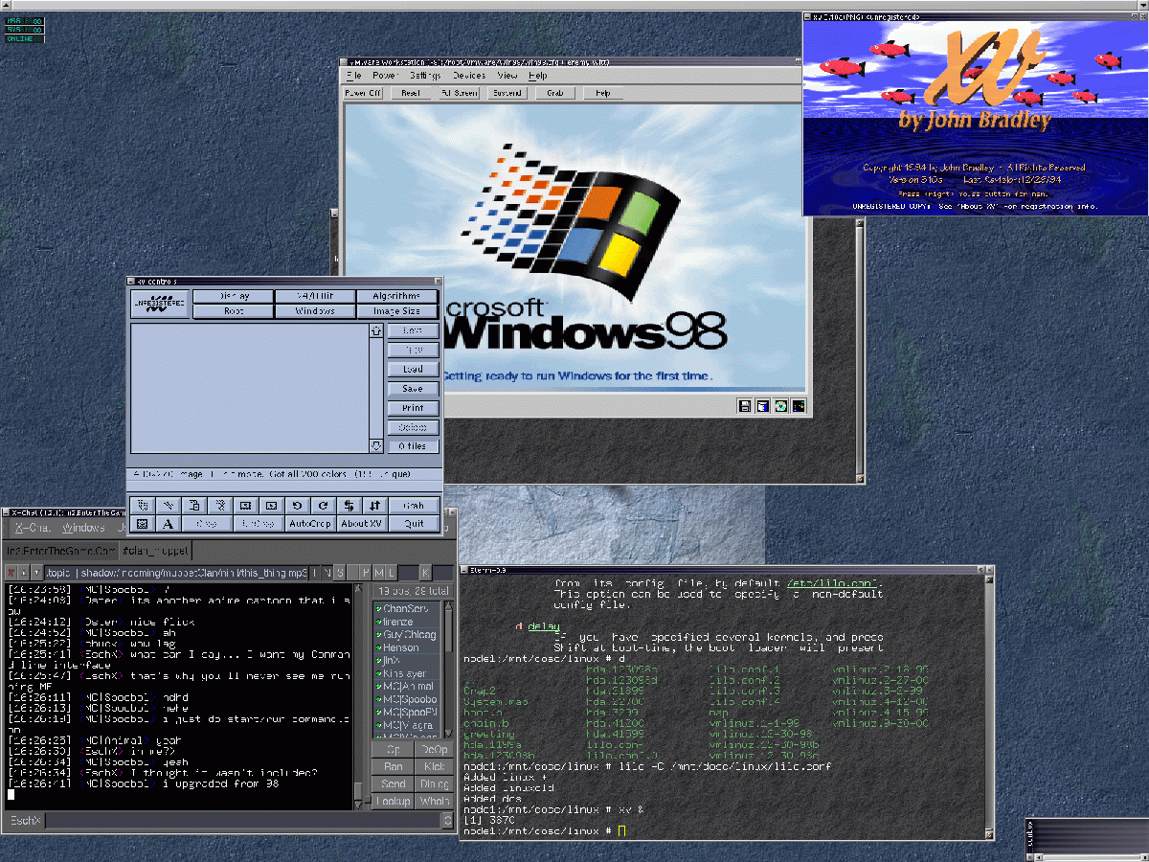Open the Root menu in xv controls
The image size is (1149, 862).
234,311
